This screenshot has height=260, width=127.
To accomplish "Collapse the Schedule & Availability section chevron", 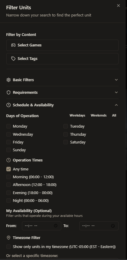I will tap(116, 105).
